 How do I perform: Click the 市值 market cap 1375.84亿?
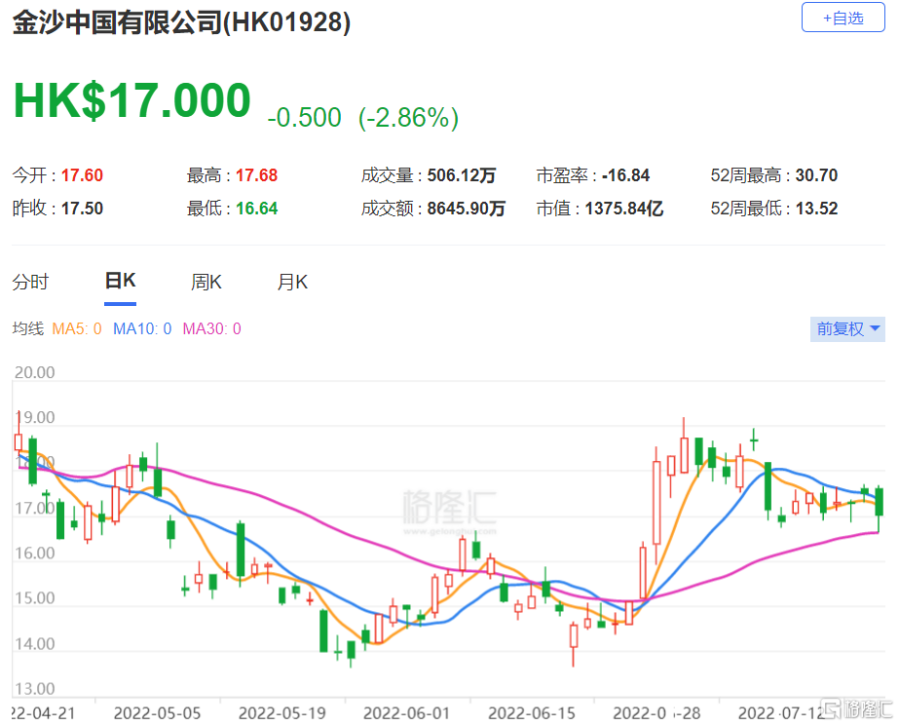623,209
